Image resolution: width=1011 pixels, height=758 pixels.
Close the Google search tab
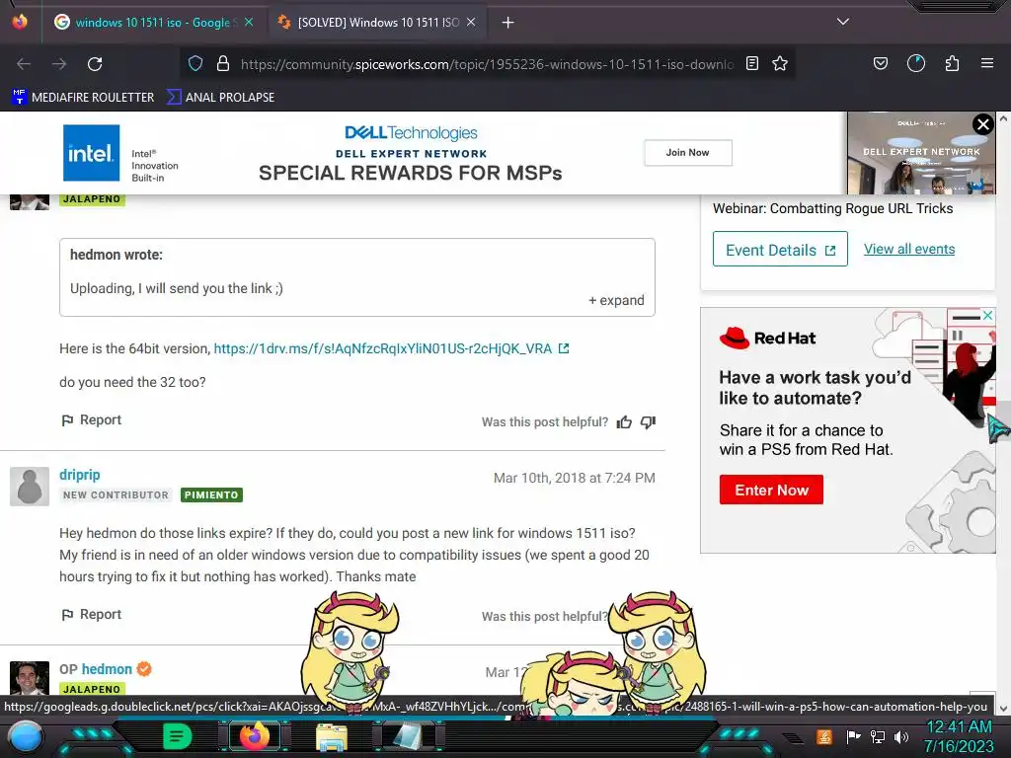coord(249,22)
